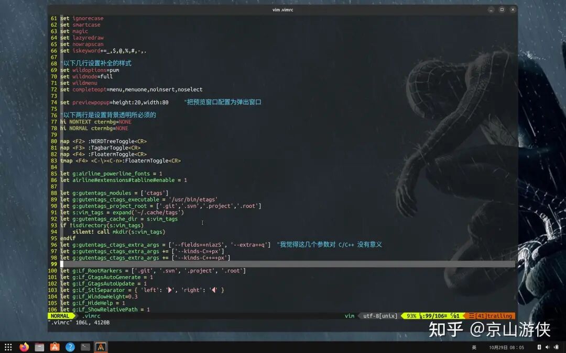Click 'if !isdirectory(s:vim_tags)' line
The image size is (566, 353).
pyautogui.click(x=102, y=226)
